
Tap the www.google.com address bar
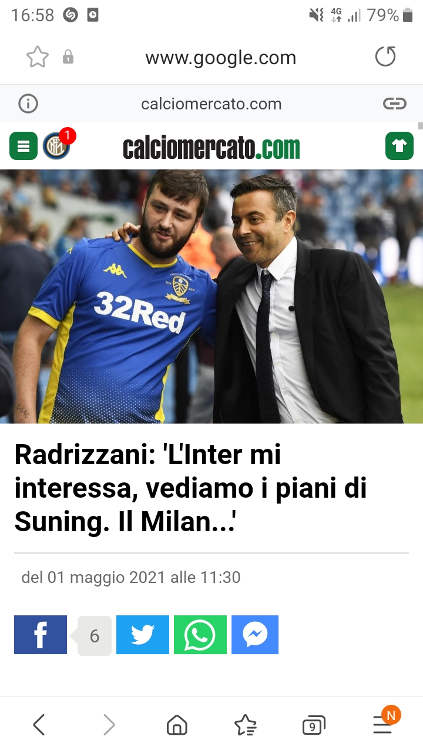pyautogui.click(x=221, y=58)
